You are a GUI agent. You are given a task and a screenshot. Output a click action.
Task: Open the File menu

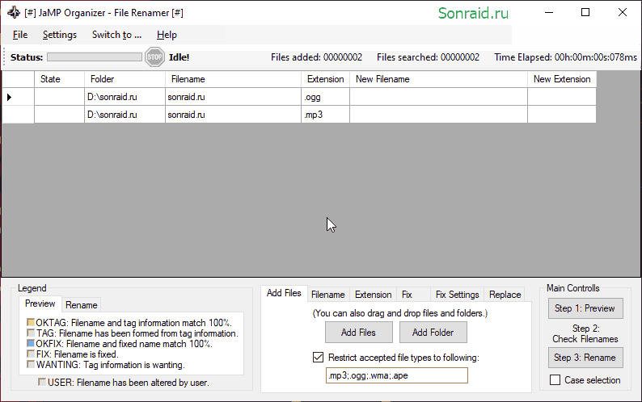[x=20, y=35]
